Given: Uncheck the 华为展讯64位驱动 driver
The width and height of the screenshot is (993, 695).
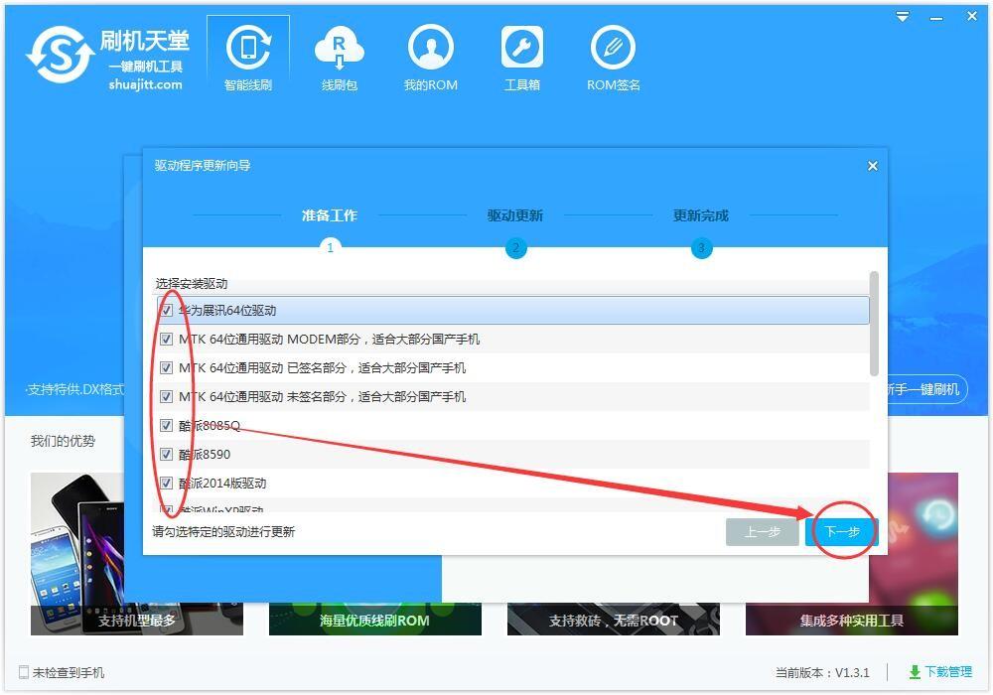Looking at the screenshot, I should coord(166,310).
